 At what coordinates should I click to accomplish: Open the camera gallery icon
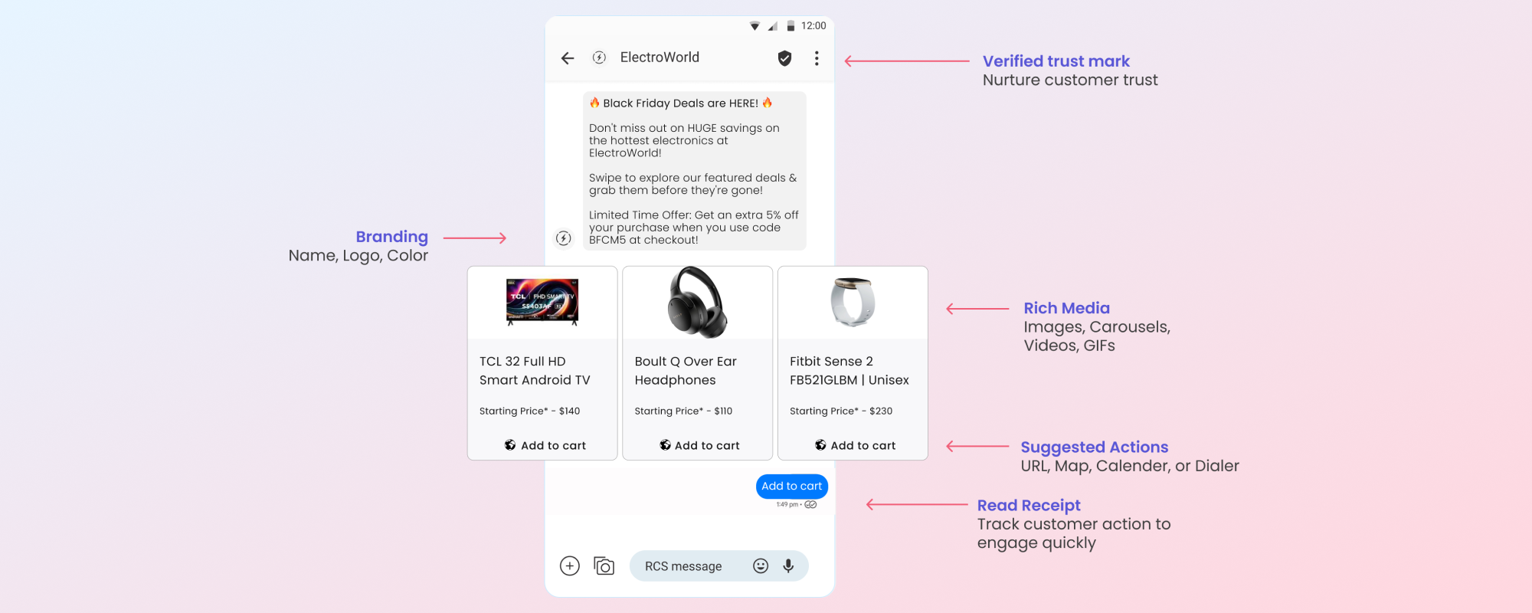pos(604,565)
